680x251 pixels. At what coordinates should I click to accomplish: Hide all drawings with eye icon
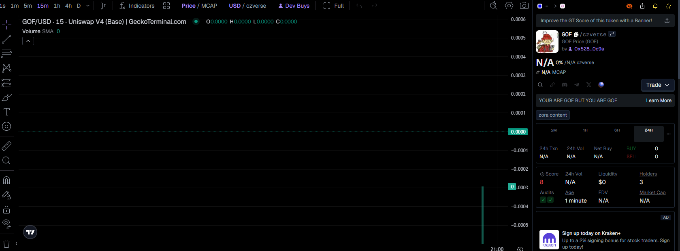tap(6, 223)
